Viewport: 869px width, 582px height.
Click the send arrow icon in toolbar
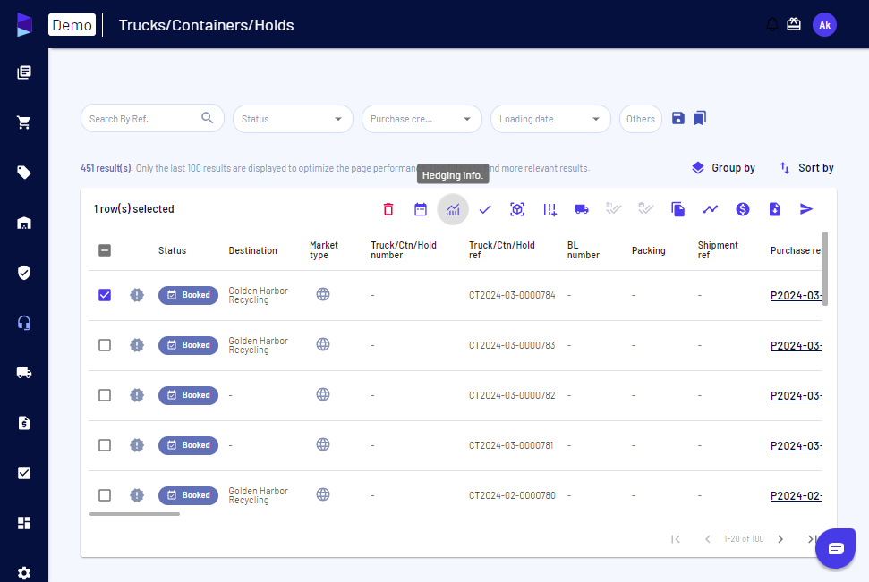(x=806, y=209)
